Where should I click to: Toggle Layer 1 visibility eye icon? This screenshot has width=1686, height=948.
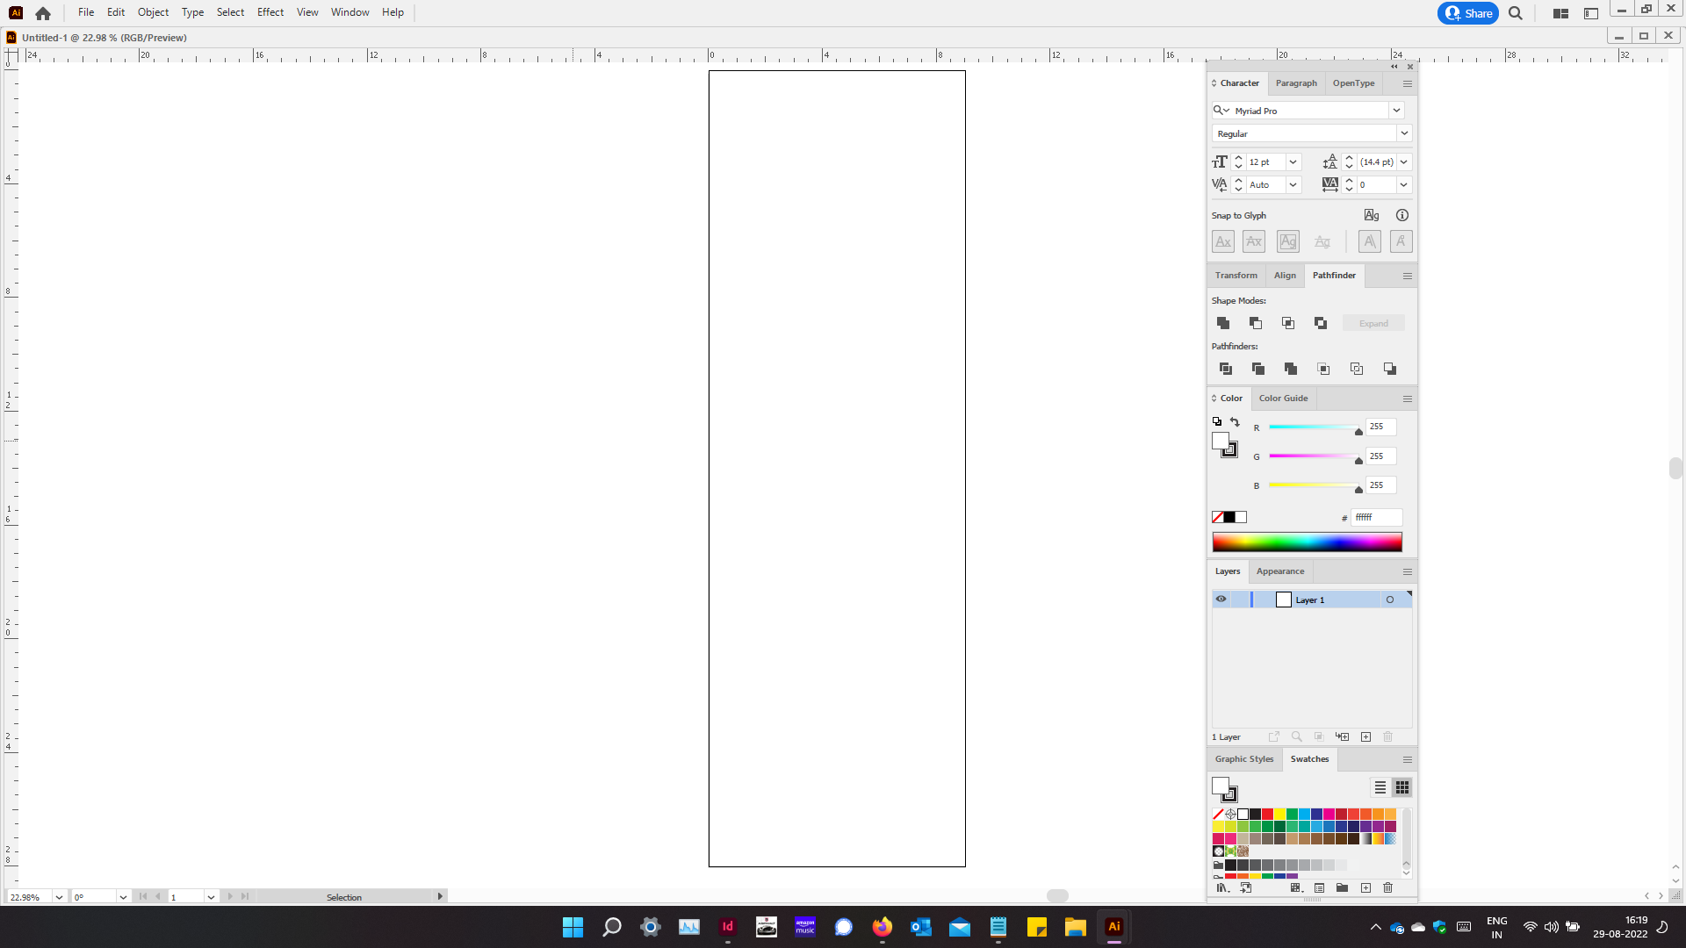[x=1220, y=599]
